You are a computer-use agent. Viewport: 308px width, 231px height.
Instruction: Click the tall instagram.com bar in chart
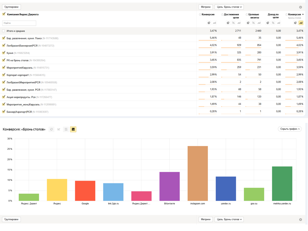click(198, 173)
